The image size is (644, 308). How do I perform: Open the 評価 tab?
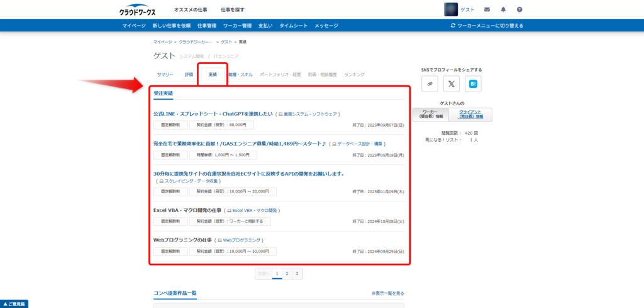pos(189,75)
